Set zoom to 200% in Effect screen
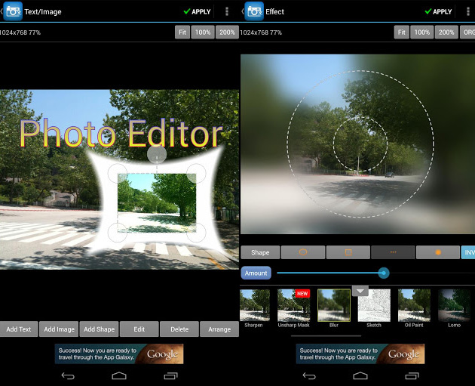Screen dimensions: 475x386 click(x=446, y=32)
